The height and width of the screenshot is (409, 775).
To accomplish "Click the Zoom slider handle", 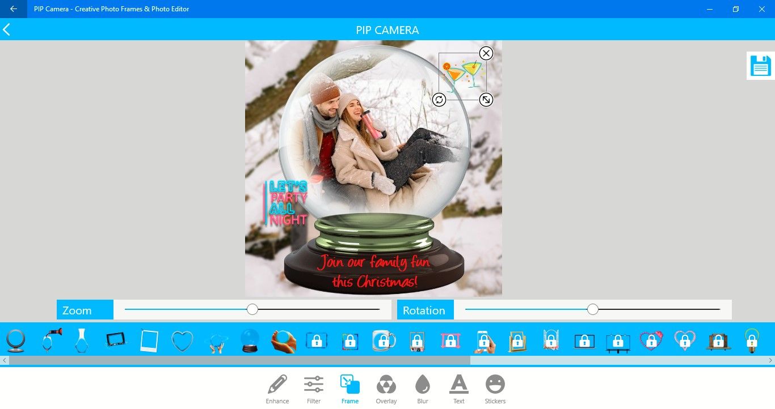I will 252,309.
